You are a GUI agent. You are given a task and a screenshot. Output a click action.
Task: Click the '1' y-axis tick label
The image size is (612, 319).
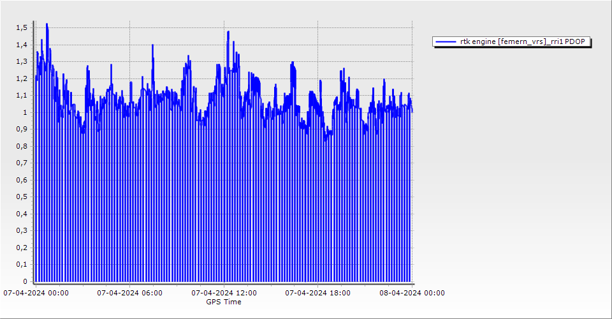click(25, 112)
